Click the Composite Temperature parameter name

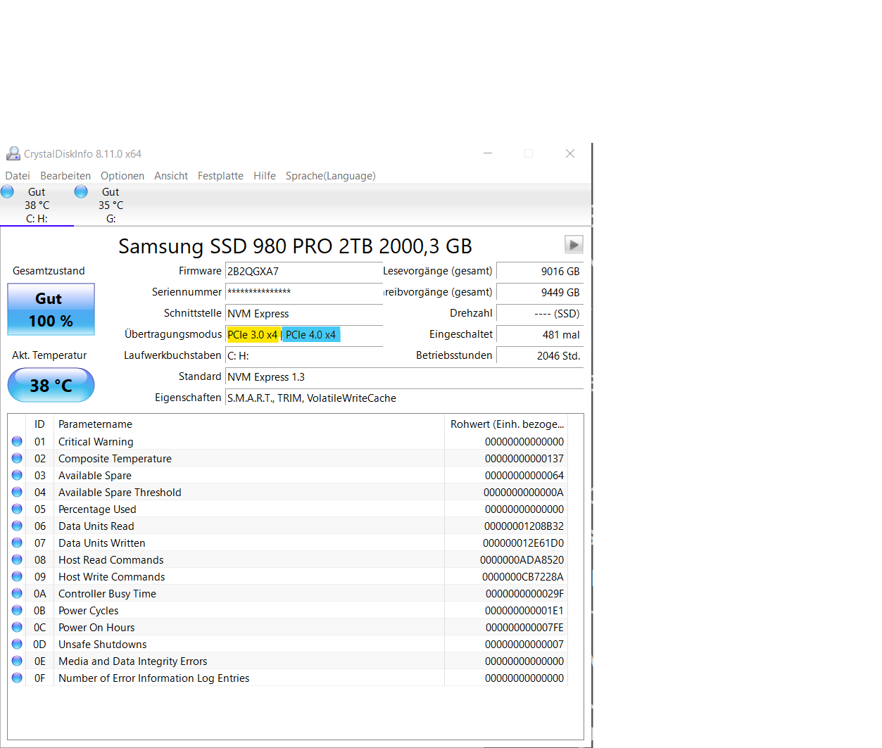click(115, 459)
